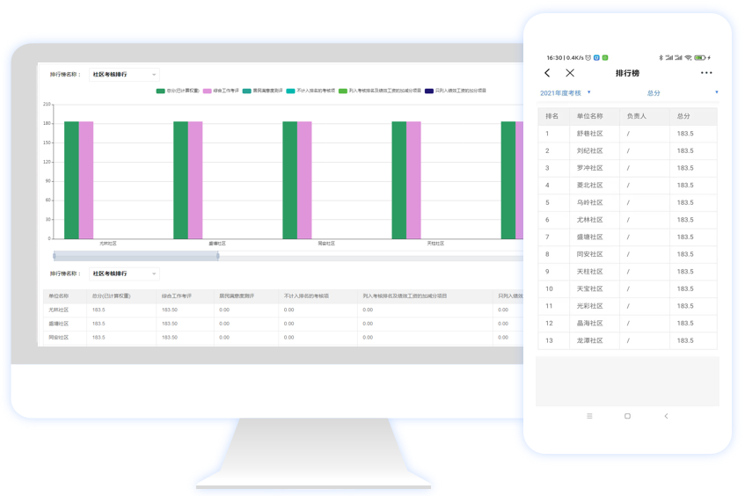This screenshot has height=496, width=745.
Task: Click the chart's horizontal zoom slider bar
Action: click(136, 256)
